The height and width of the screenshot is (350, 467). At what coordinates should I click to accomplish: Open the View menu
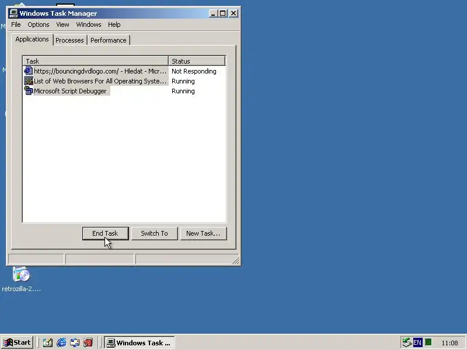tap(62, 24)
